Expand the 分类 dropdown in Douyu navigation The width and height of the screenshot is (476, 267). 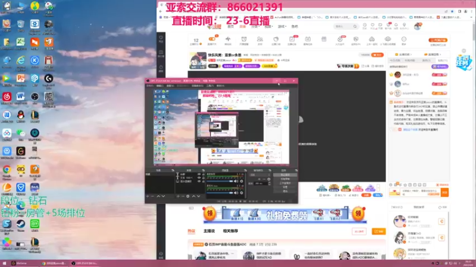coord(255,26)
